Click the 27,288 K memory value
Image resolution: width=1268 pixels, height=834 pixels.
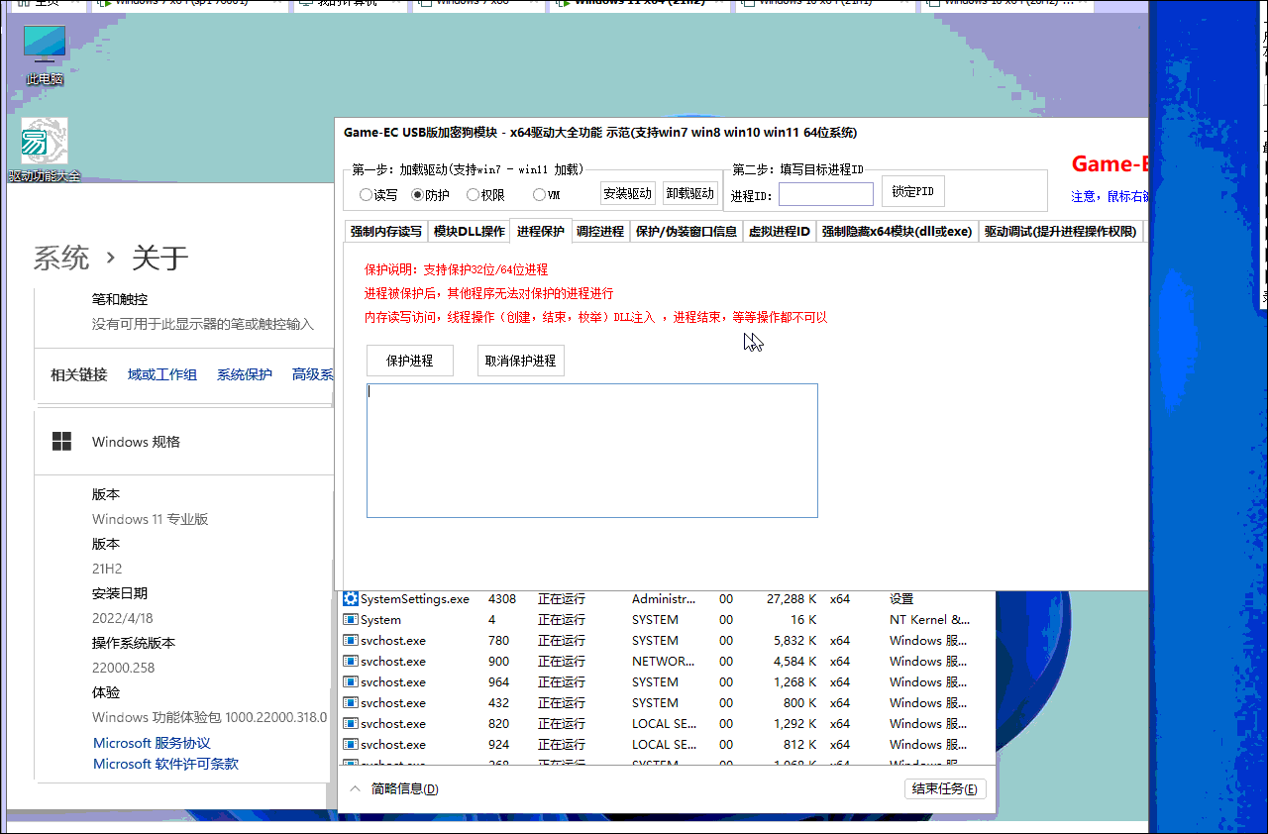coord(792,599)
